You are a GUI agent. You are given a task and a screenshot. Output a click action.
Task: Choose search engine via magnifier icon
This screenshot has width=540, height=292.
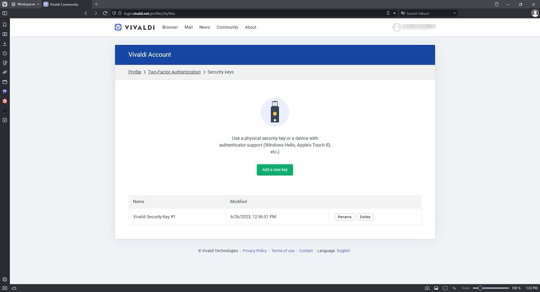(x=403, y=13)
